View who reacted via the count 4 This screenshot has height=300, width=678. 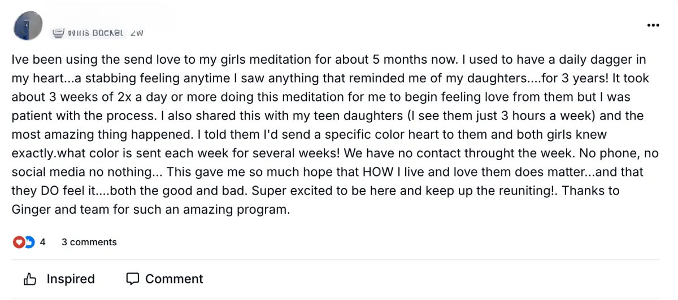pos(42,242)
